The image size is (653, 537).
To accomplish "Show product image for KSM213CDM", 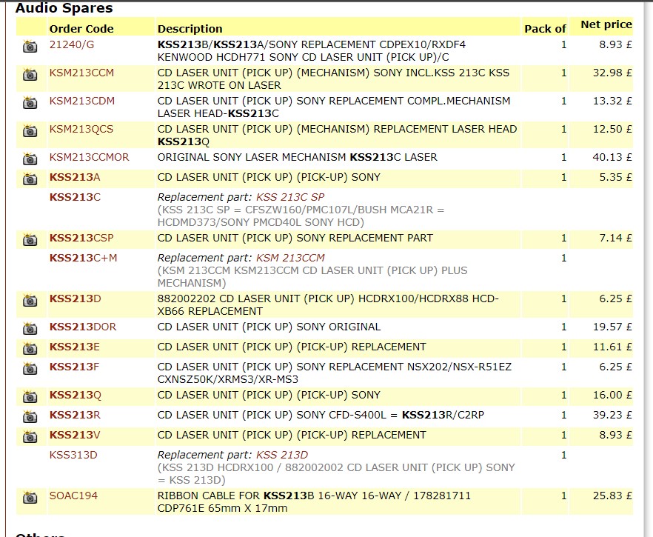I will 30,102.
